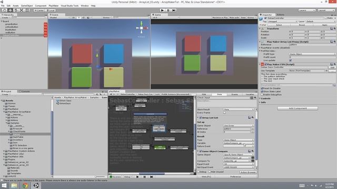This screenshot has height=189, width=337.
Task: Click Add Component button
Action: tap(298, 108)
